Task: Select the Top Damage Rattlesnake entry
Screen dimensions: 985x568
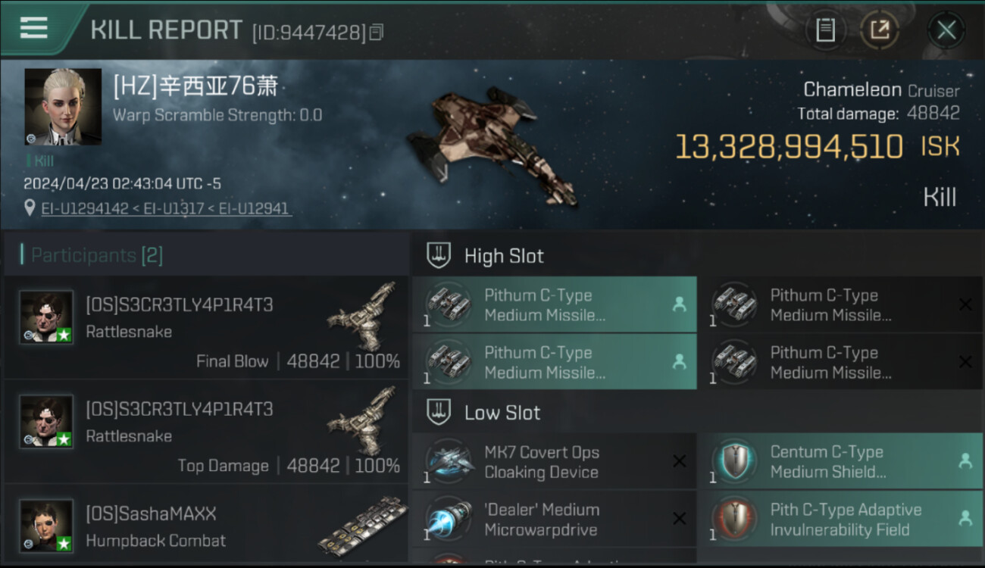Action: [206, 432]
